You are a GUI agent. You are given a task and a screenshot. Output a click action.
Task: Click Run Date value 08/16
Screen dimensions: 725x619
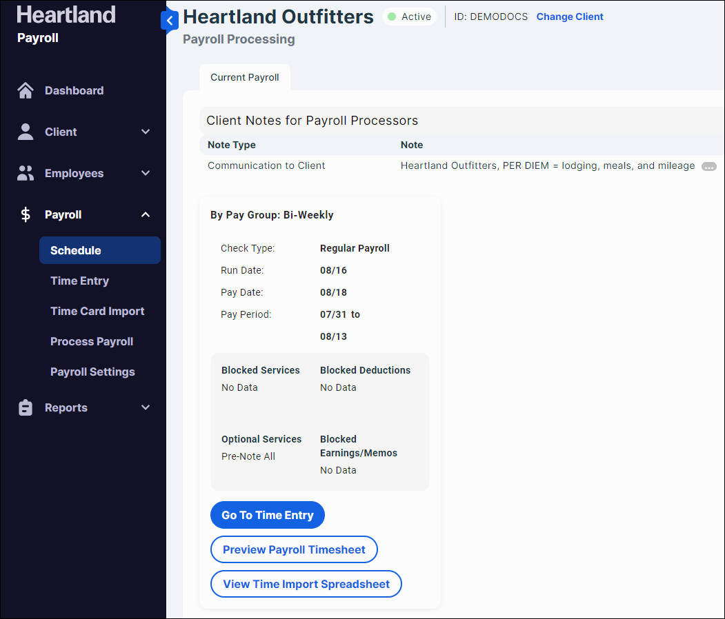click(333, 270)
